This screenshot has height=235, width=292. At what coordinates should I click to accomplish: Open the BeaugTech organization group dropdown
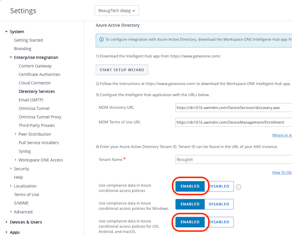[x=117, y=11]
